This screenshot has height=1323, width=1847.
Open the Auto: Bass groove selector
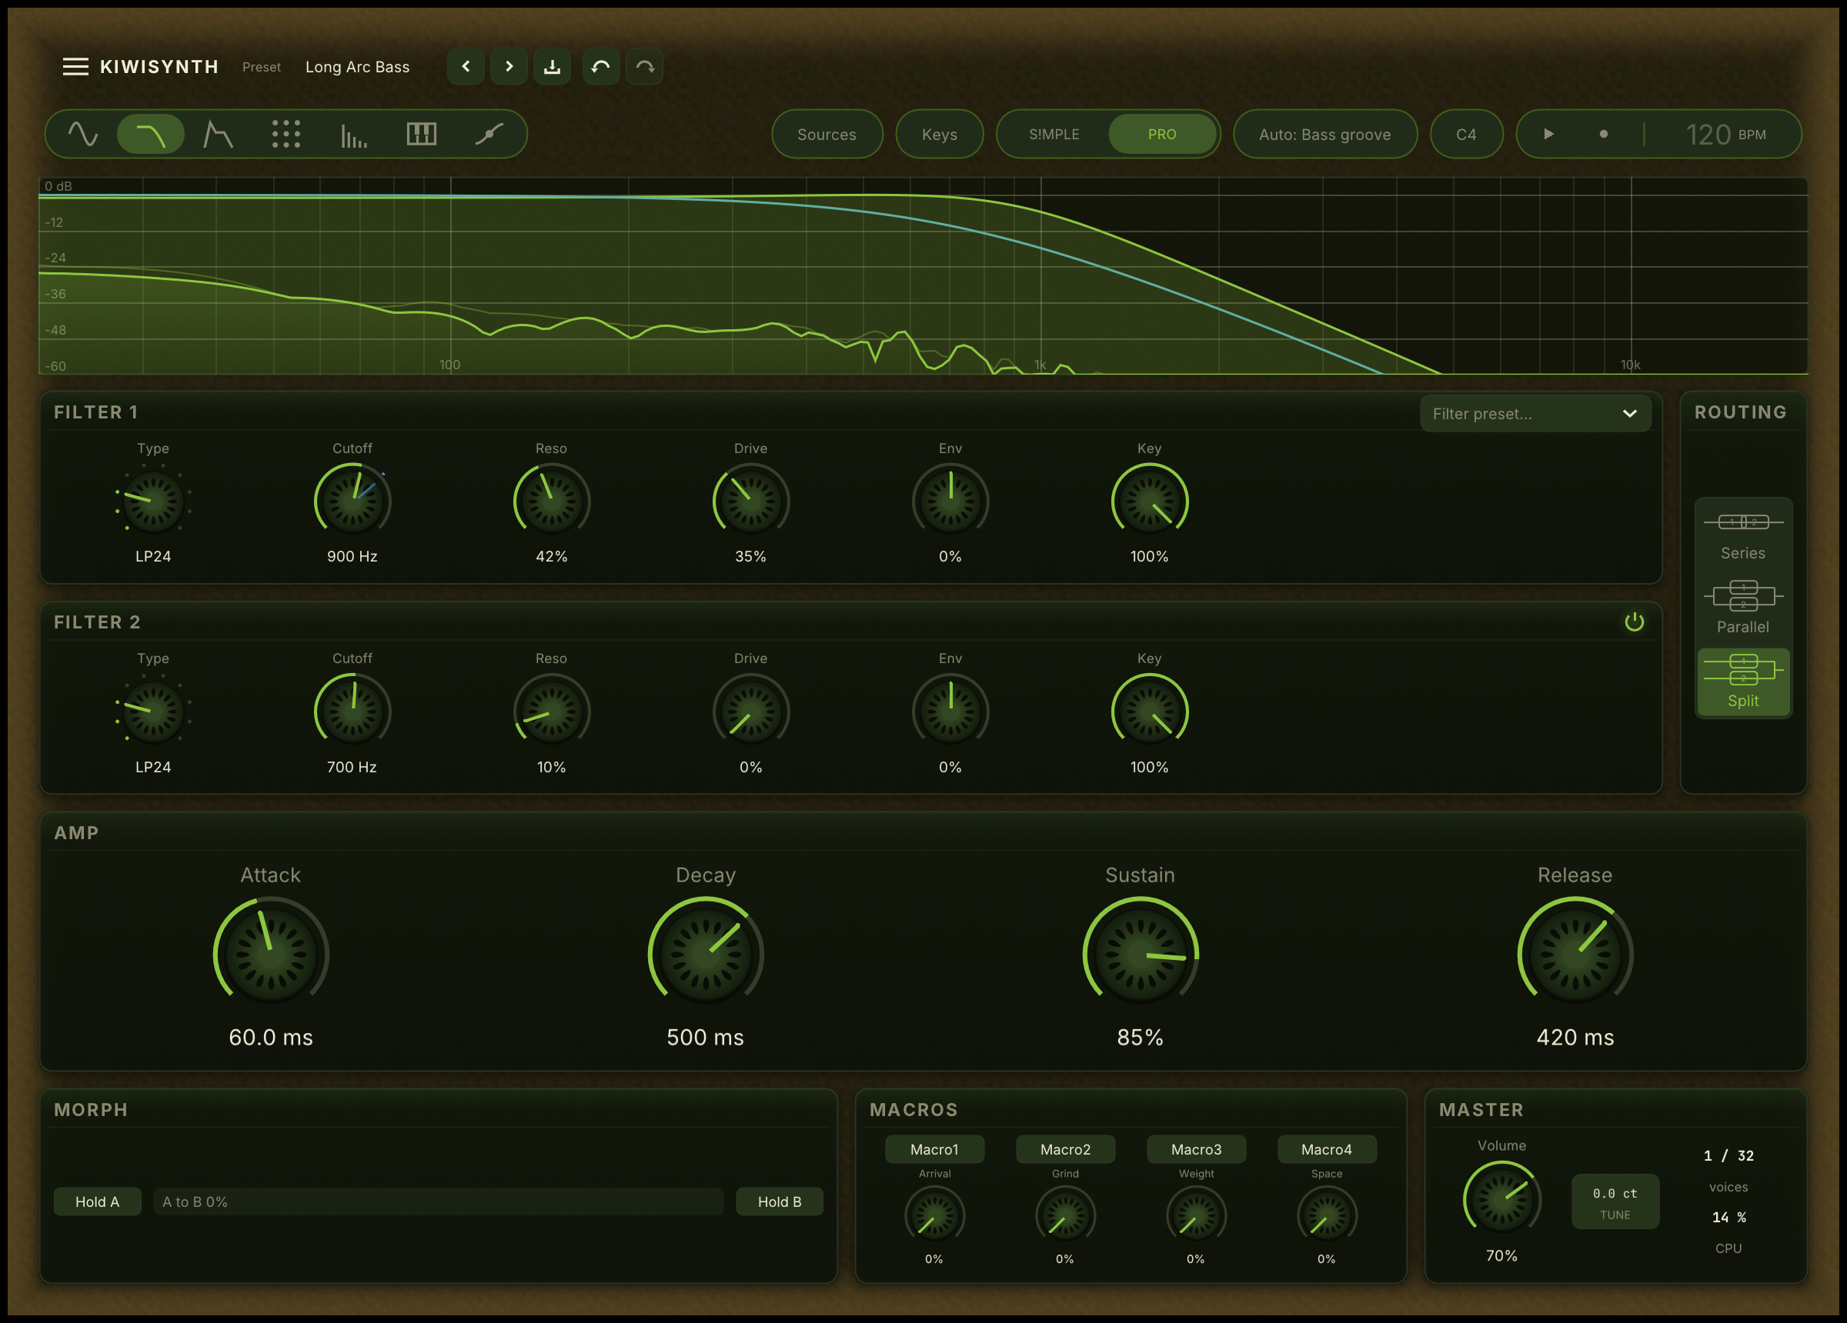[1325, 135]
